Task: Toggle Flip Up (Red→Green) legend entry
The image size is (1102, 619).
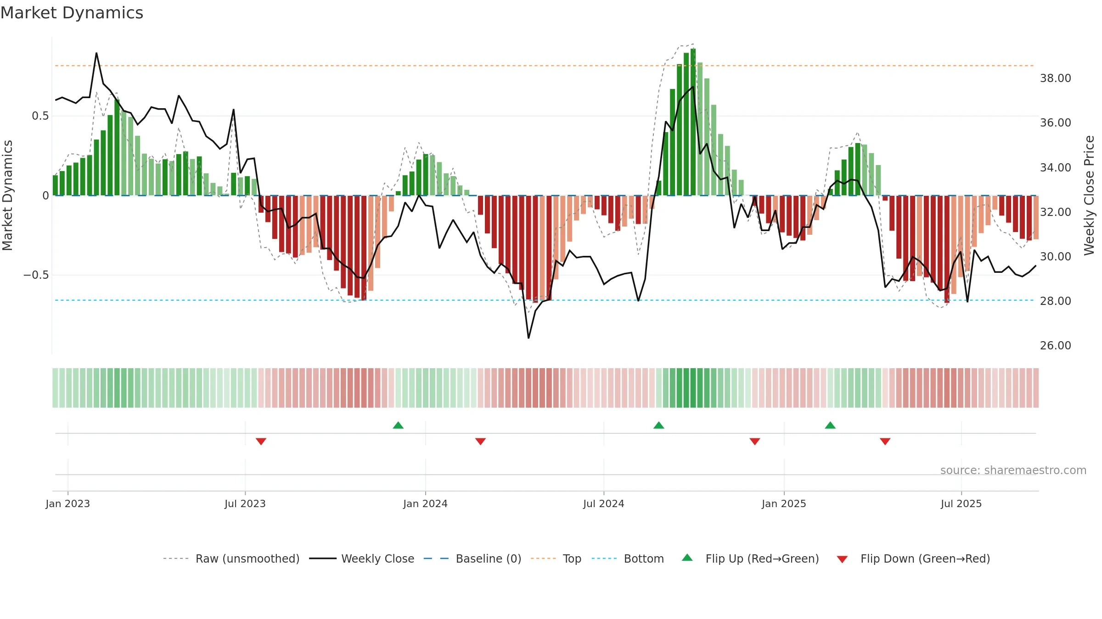Action: coord(750,558)
